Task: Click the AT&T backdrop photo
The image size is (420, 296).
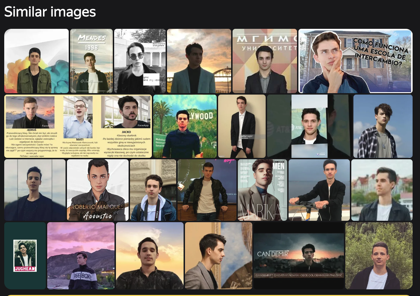Action: [x=309, y=126]
